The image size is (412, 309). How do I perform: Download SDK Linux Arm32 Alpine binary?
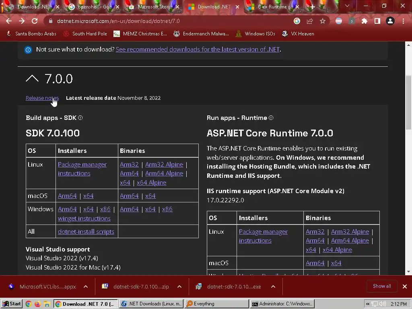(x=164, y=164)
